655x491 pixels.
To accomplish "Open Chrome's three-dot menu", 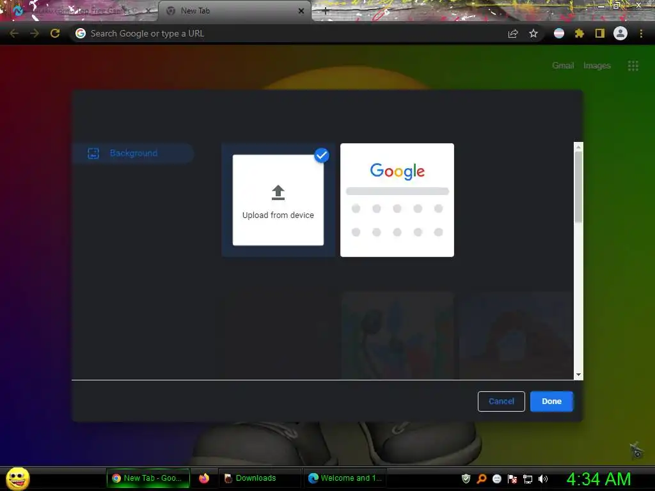I will (x=641, y=33).
